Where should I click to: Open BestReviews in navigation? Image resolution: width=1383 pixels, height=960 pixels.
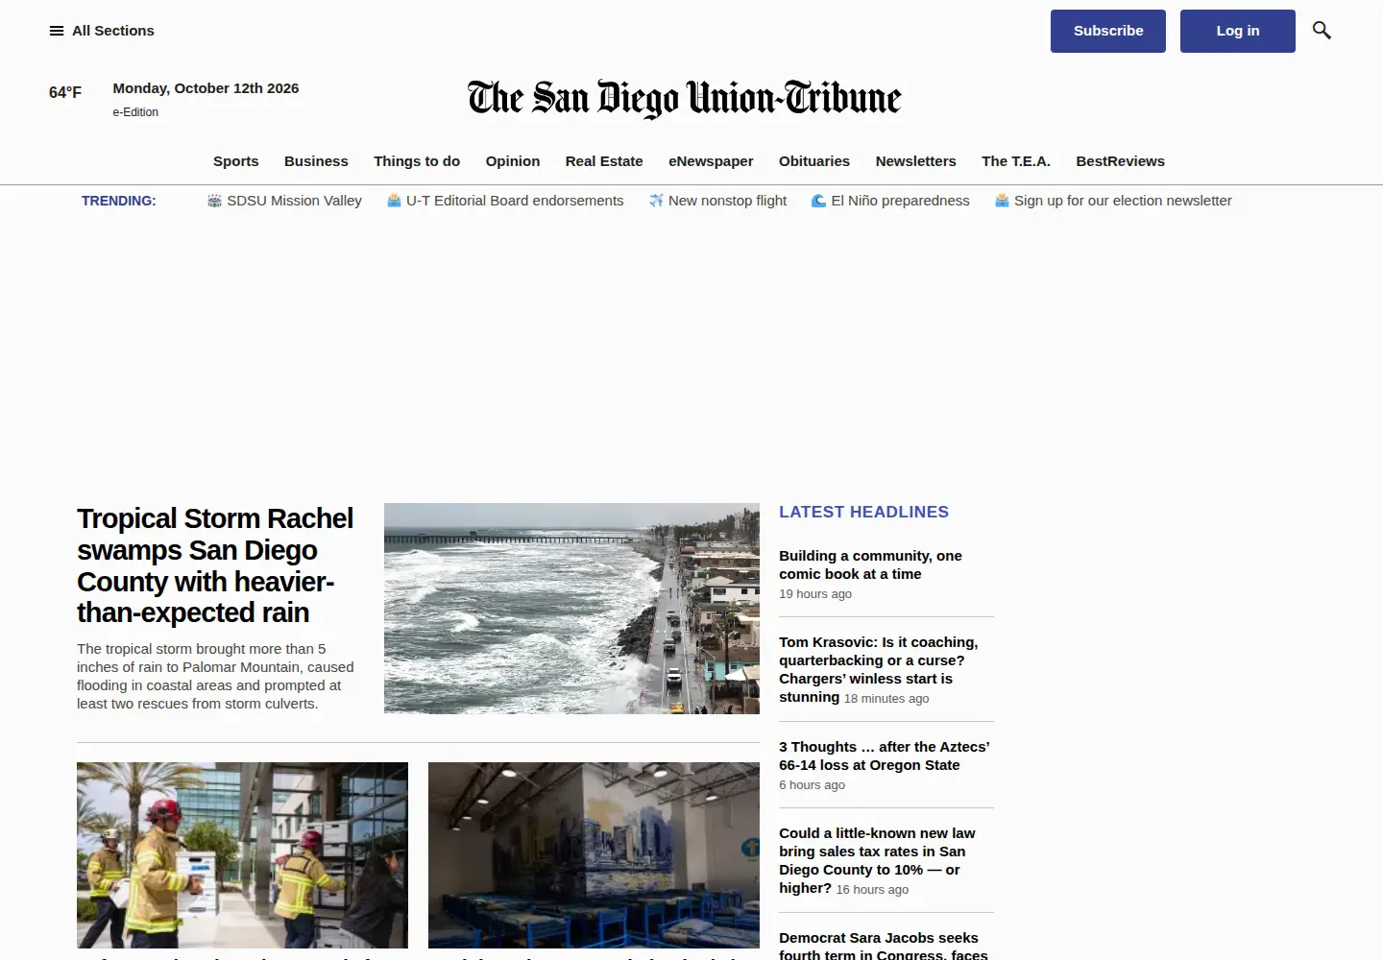coord(1121,161)
